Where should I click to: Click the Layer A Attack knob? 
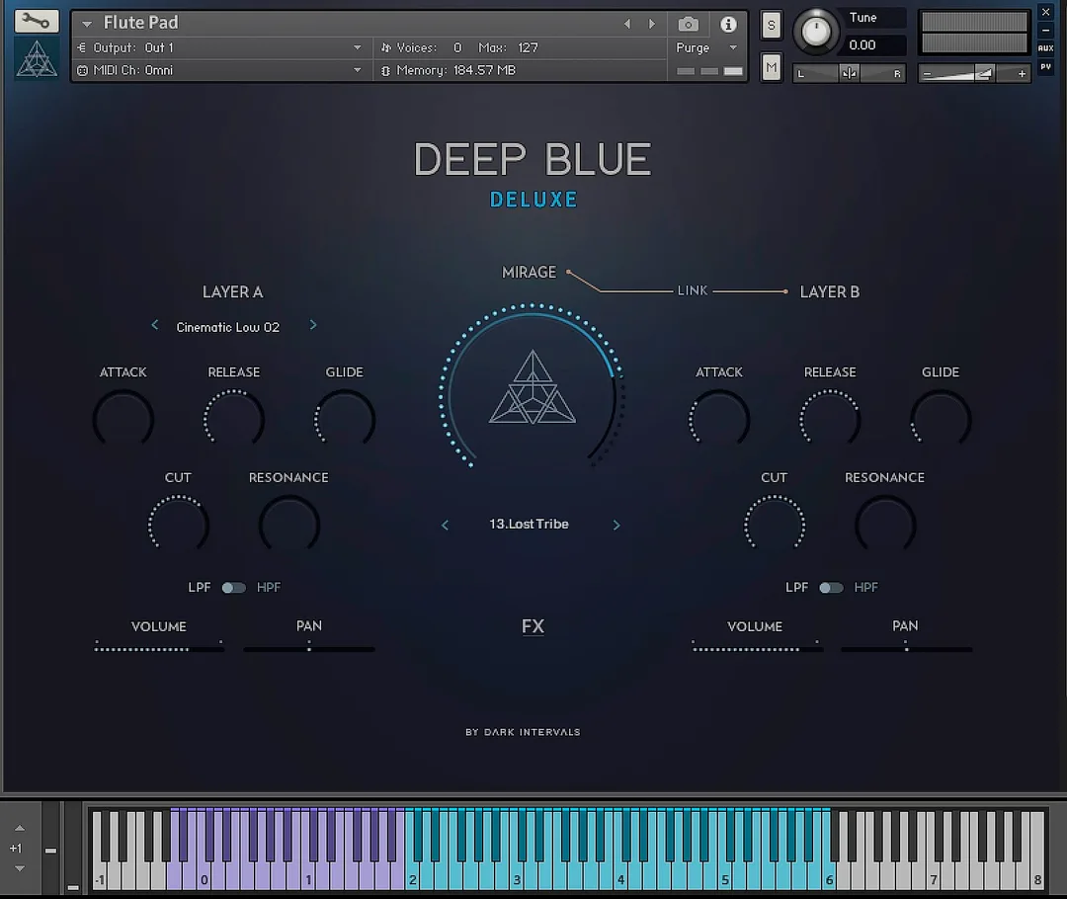point(123,419)
